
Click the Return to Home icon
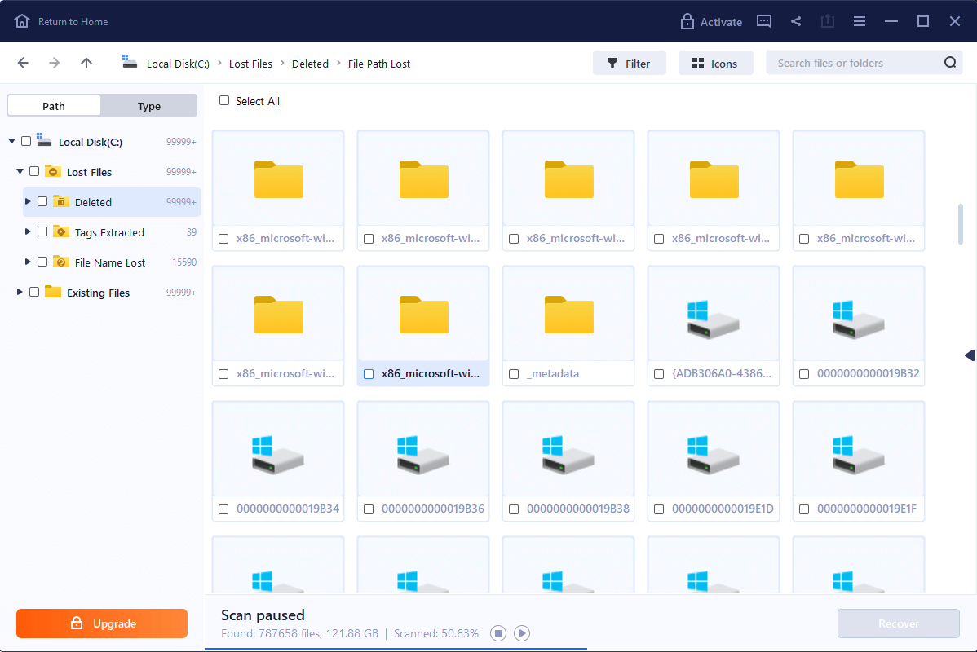[x=22, y=21]
